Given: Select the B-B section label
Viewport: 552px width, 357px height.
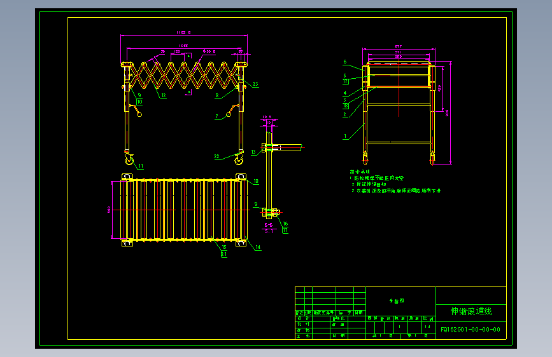Looking at the screenshot, I should point(268,225).
